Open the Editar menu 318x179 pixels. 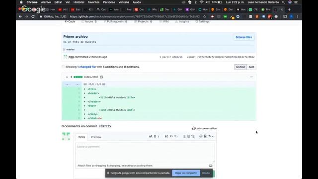point(58,2)
